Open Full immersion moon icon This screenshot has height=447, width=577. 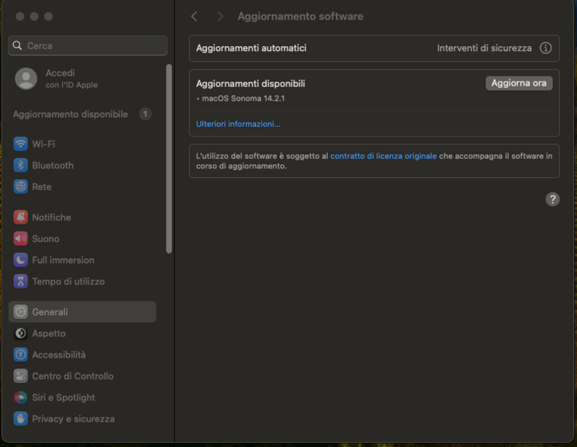tap(21, 261)
